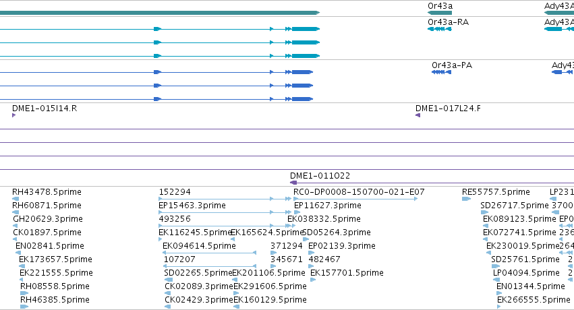Click the Or43a-PA protein glyph

click(x=442, y=72)
